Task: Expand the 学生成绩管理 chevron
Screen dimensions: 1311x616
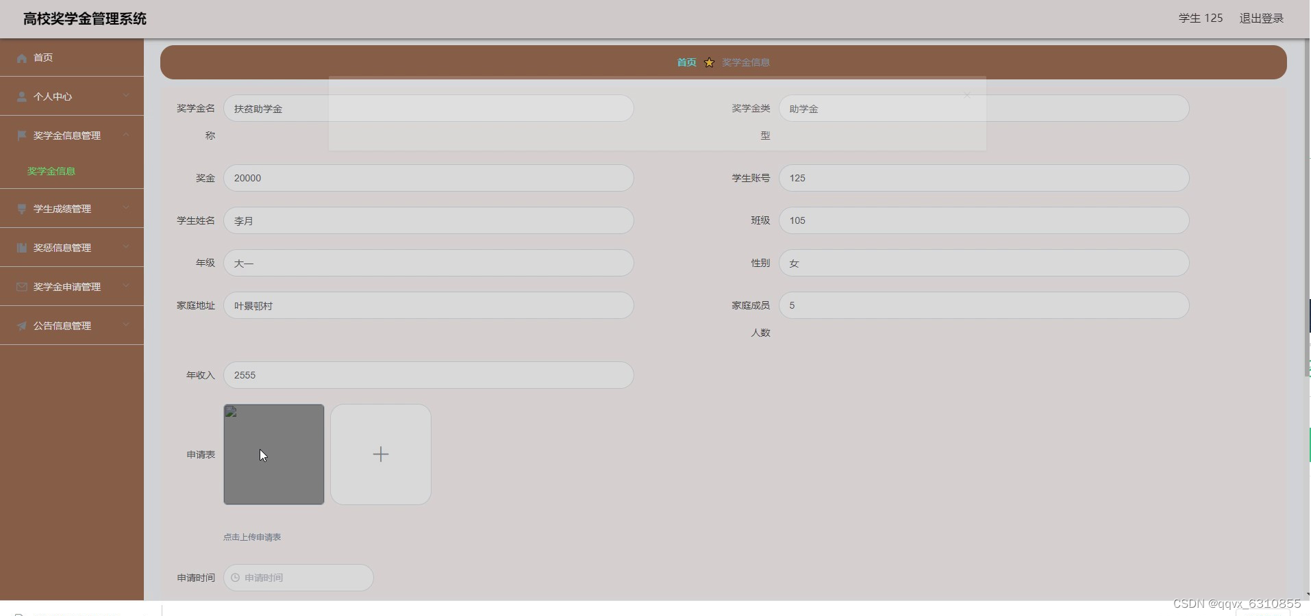Action: tap(126, 208)
